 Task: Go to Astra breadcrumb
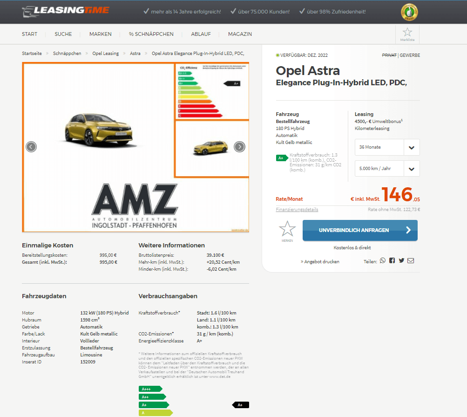click(x=135, y=54)
